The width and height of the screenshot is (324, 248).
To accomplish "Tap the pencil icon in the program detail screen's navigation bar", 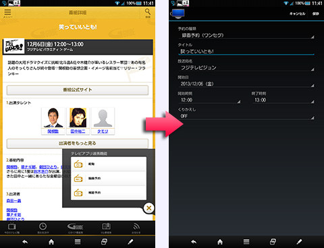I will click(130, 242).
